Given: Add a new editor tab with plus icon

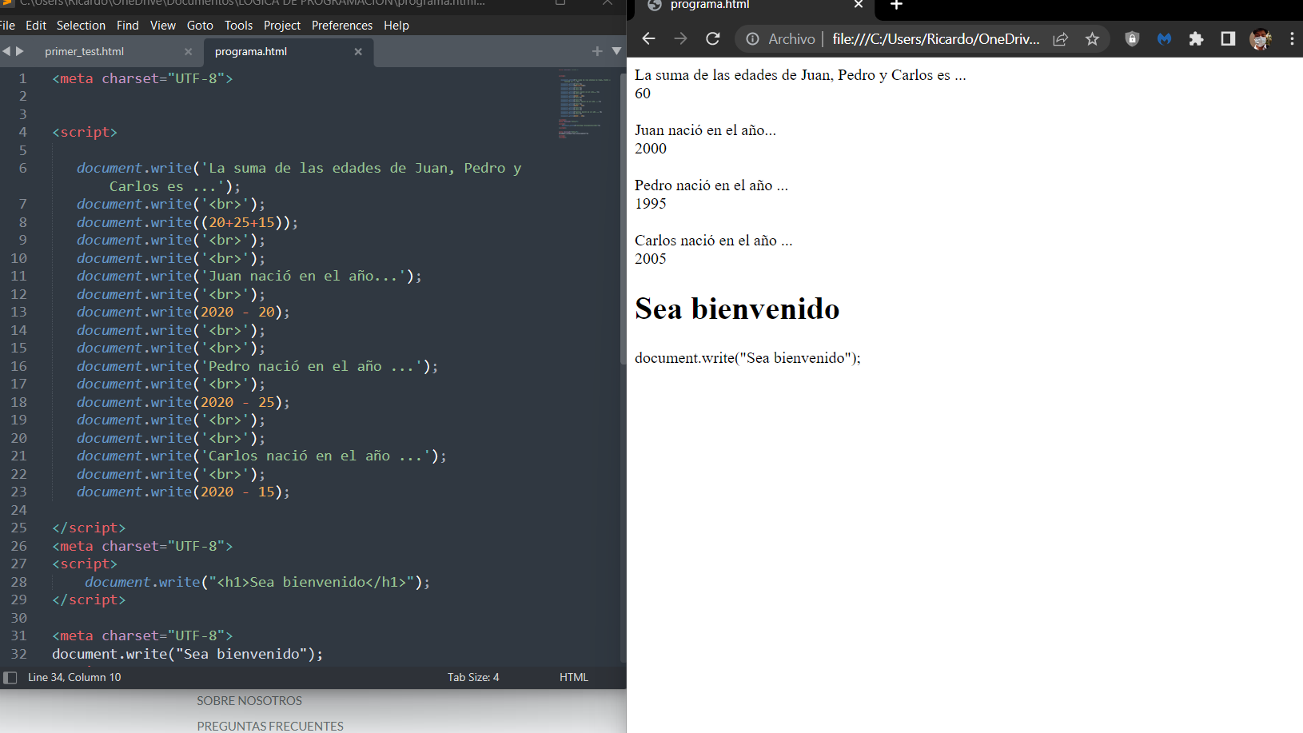Looking at the screenshot, I should point(596,51).
